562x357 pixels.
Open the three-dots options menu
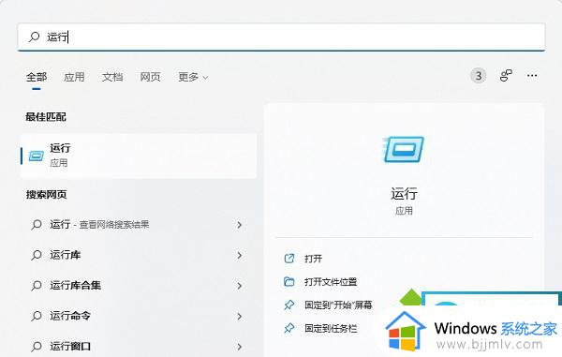tap(532, 76)
